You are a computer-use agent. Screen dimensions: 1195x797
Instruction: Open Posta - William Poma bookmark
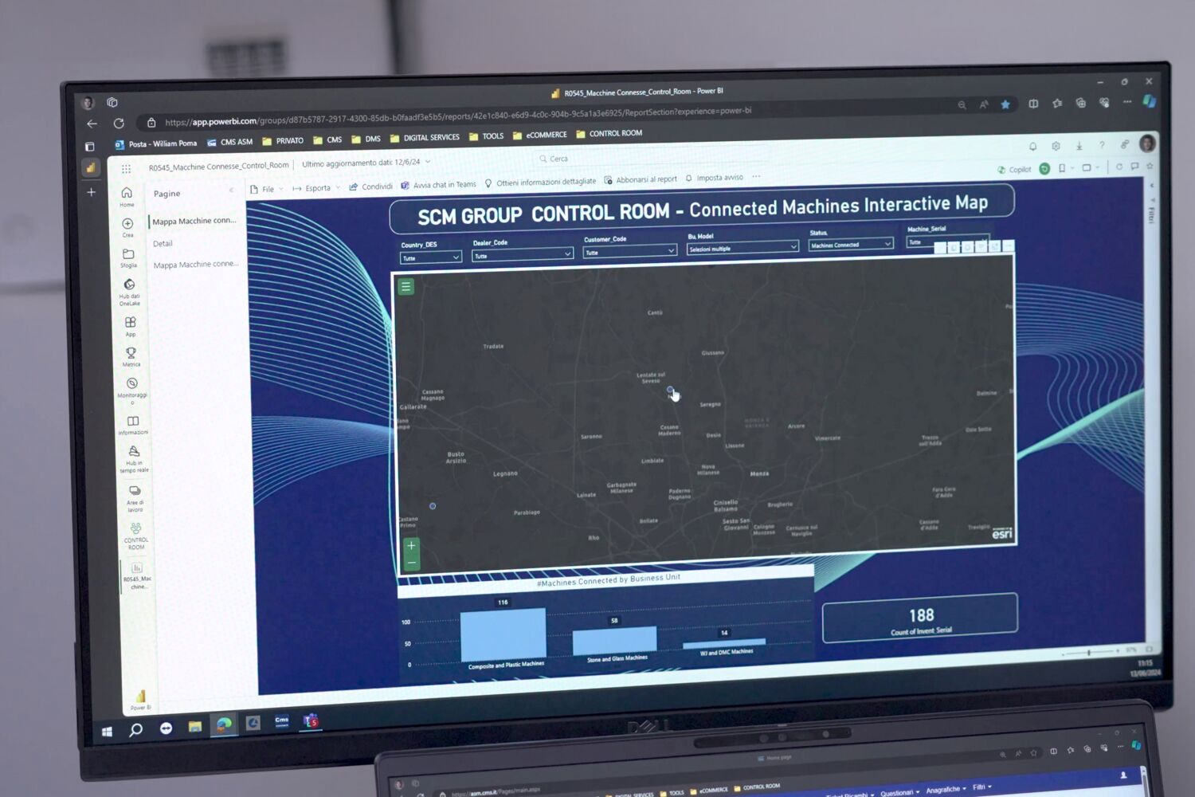click(x=155, y=144)
